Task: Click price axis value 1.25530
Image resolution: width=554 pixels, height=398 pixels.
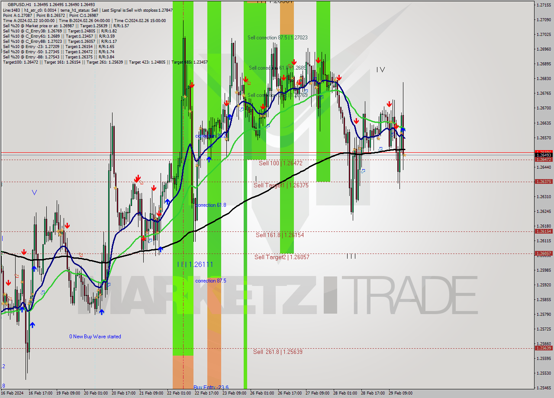Action: (544, 373)
